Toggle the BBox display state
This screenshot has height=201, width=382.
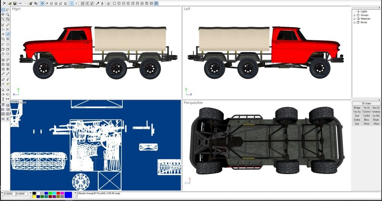click(366, 120)
